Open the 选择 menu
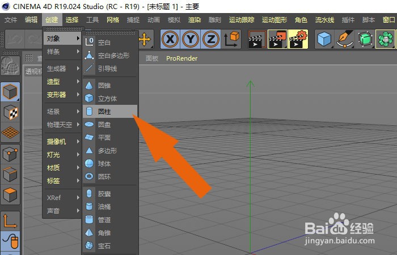The image size is (397, 255). click(x=72, y=20)
